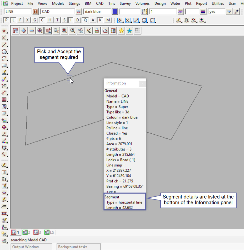Open the model list icon beside CAD field
The image size is (244, 250).
click(79, 12)
